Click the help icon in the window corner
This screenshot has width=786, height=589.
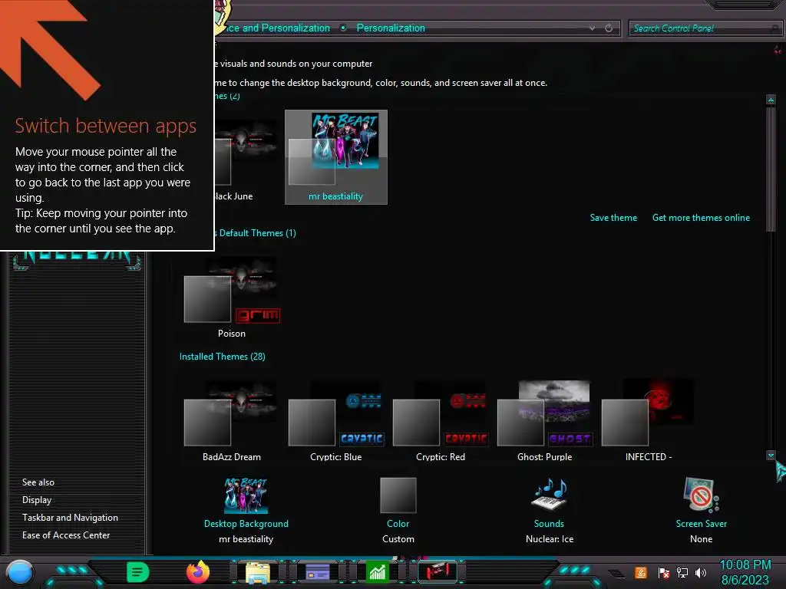point(778,50)
